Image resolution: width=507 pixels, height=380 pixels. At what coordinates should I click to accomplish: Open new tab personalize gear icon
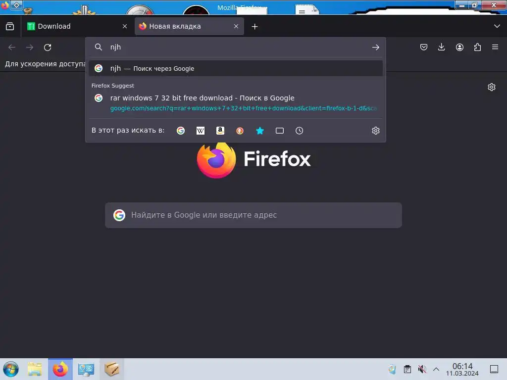click(492, 87)
